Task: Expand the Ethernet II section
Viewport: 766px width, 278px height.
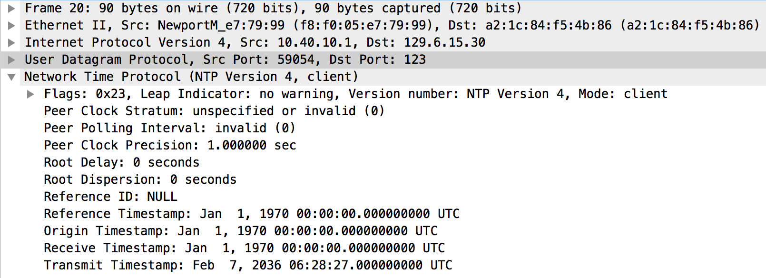Action: 11,25
